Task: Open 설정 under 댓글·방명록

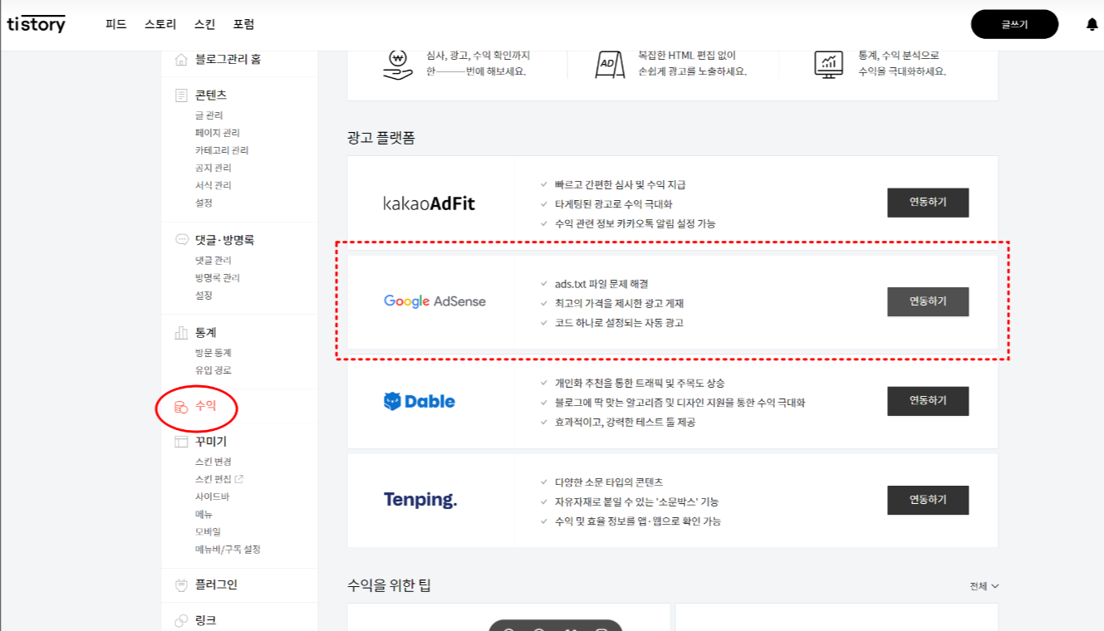Action: [204, 295]
